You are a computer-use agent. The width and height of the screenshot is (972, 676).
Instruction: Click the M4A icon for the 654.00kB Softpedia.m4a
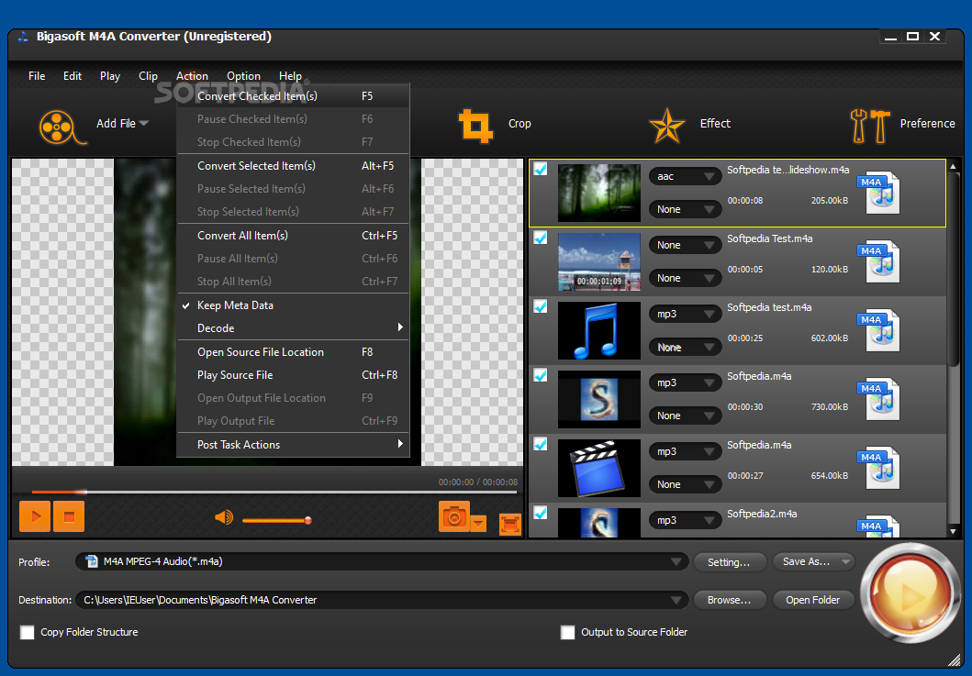(x=879, y=468)
